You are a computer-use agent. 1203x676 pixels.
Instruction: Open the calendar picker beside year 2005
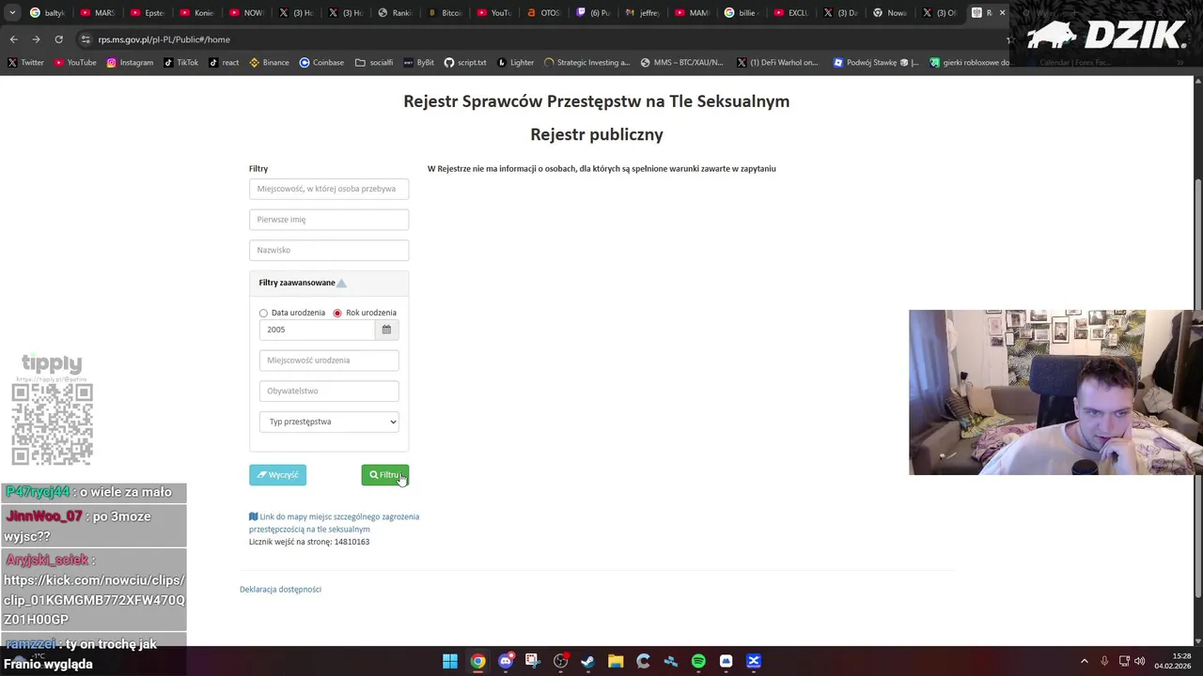pos(386,330)
